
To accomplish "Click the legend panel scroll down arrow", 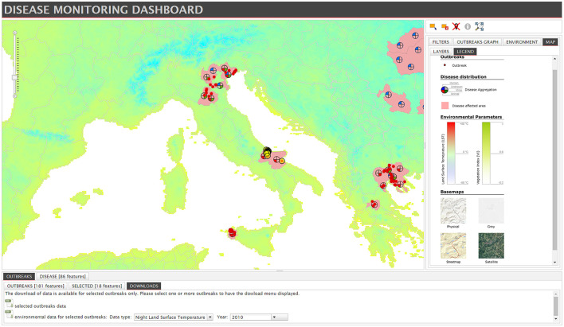I will click(x=554, y=263).
